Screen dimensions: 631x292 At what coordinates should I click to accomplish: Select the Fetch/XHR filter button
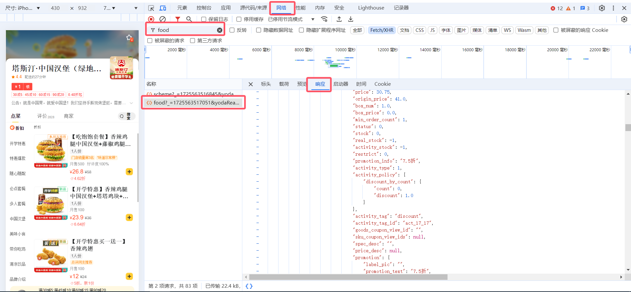pyautogui.click(x=382, y=30)
